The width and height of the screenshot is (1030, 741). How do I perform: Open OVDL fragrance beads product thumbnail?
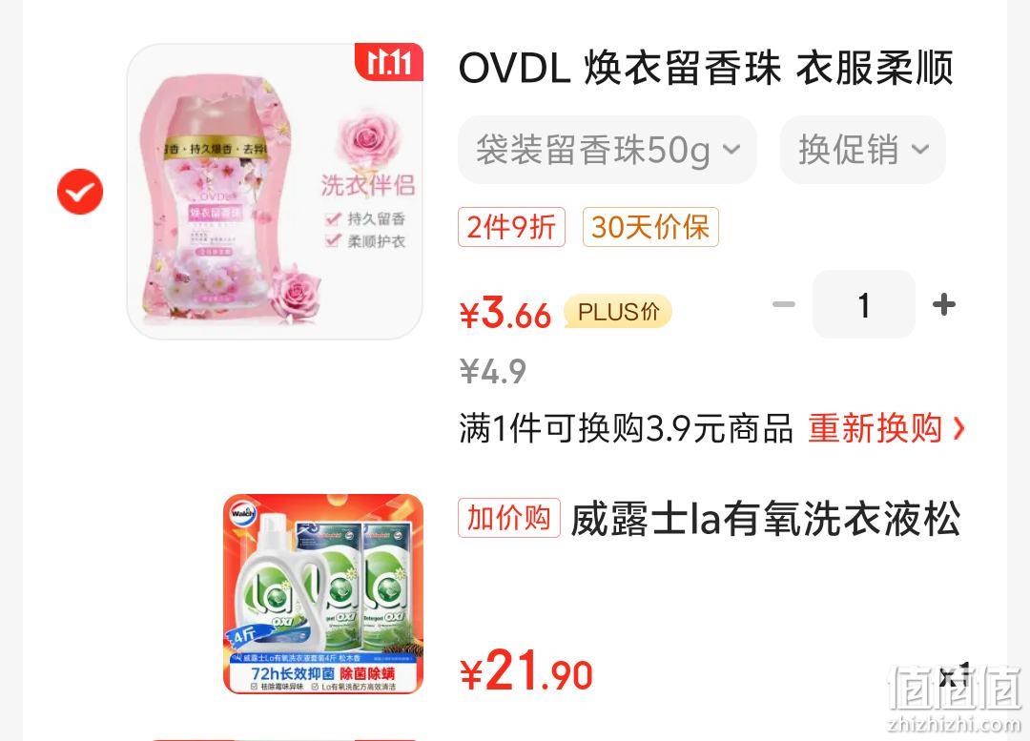(275, 191)
